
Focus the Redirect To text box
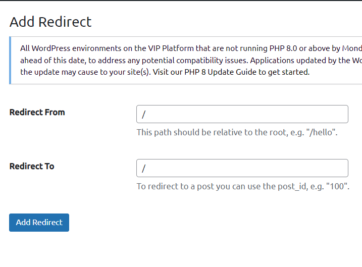(242, 168)
